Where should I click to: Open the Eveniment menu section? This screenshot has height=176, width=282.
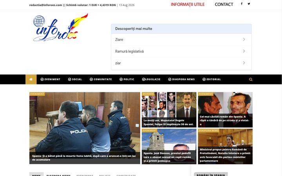[x=51, y=79]
